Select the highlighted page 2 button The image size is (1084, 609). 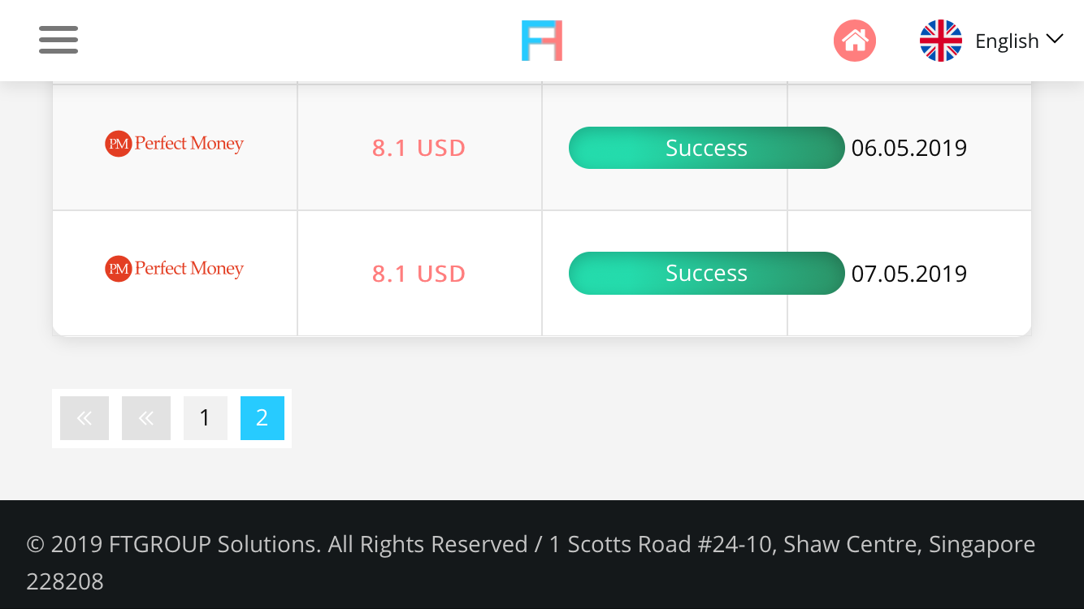(262, 418)
